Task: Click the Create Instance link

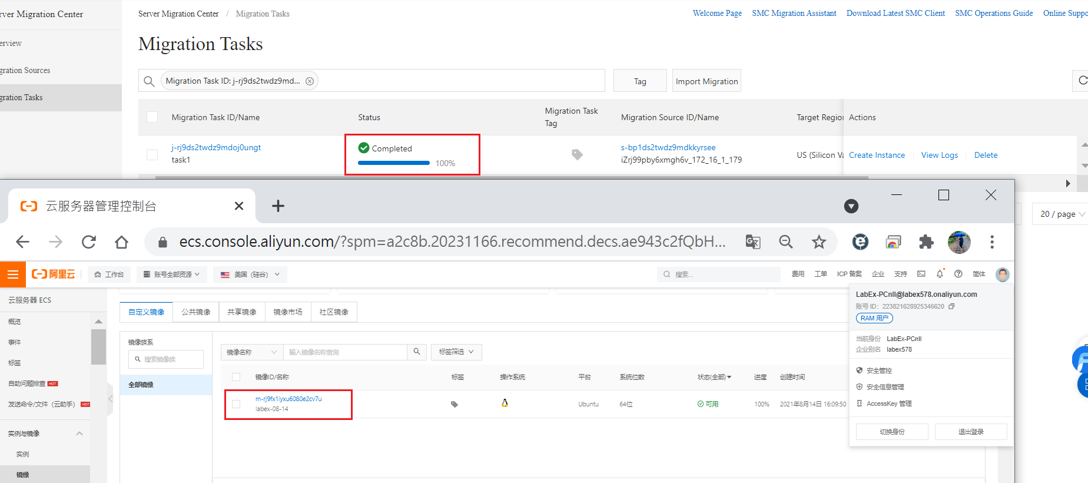Action: point(877,155)
